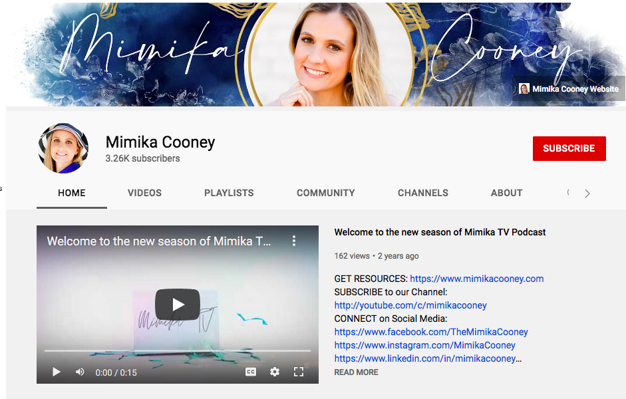Mute the video using the speaker icon
The image size is (626, 399).
(x=80, y=372)
